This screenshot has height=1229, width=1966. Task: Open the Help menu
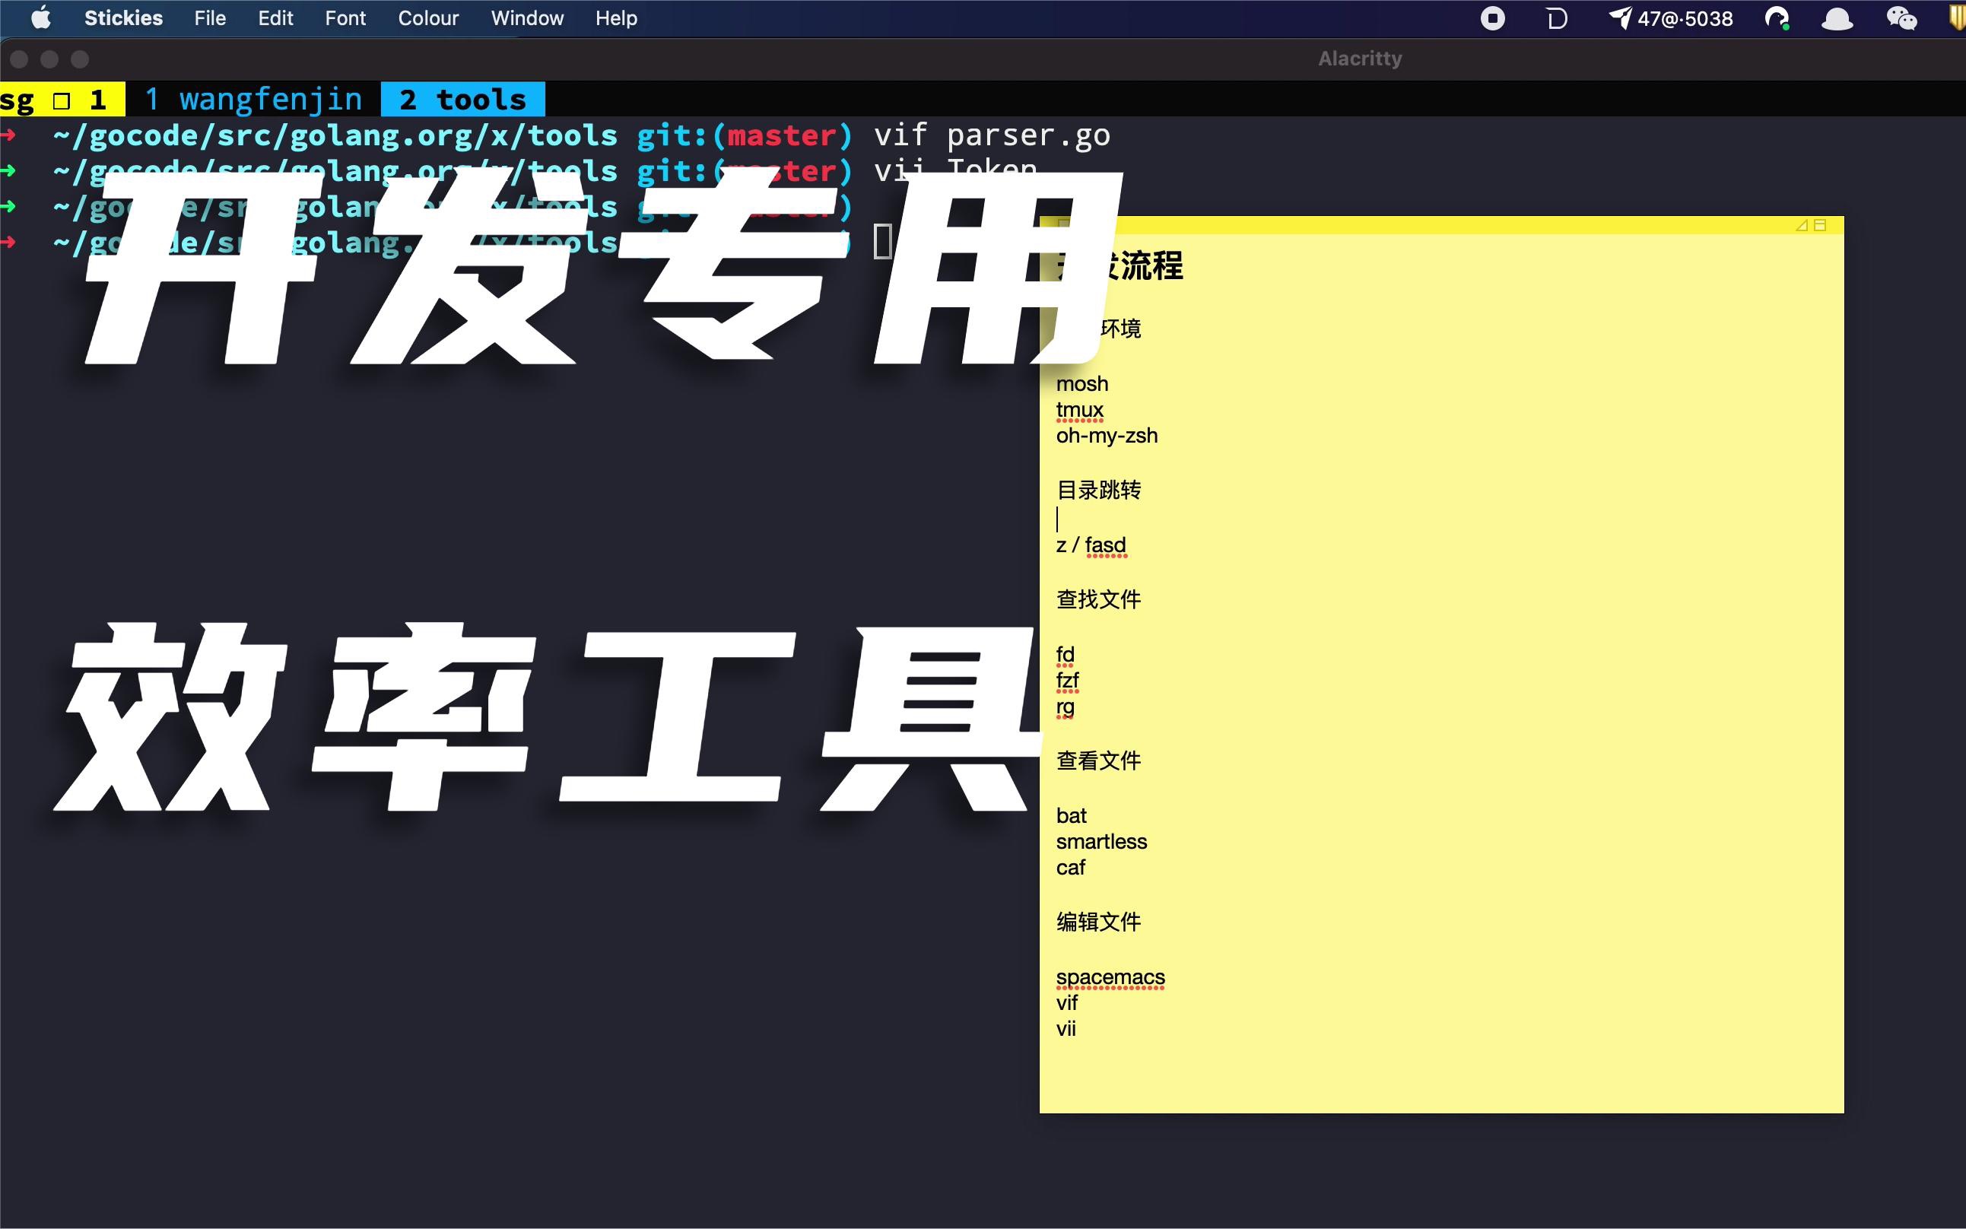pyautogui.click(x=616, y=18)
